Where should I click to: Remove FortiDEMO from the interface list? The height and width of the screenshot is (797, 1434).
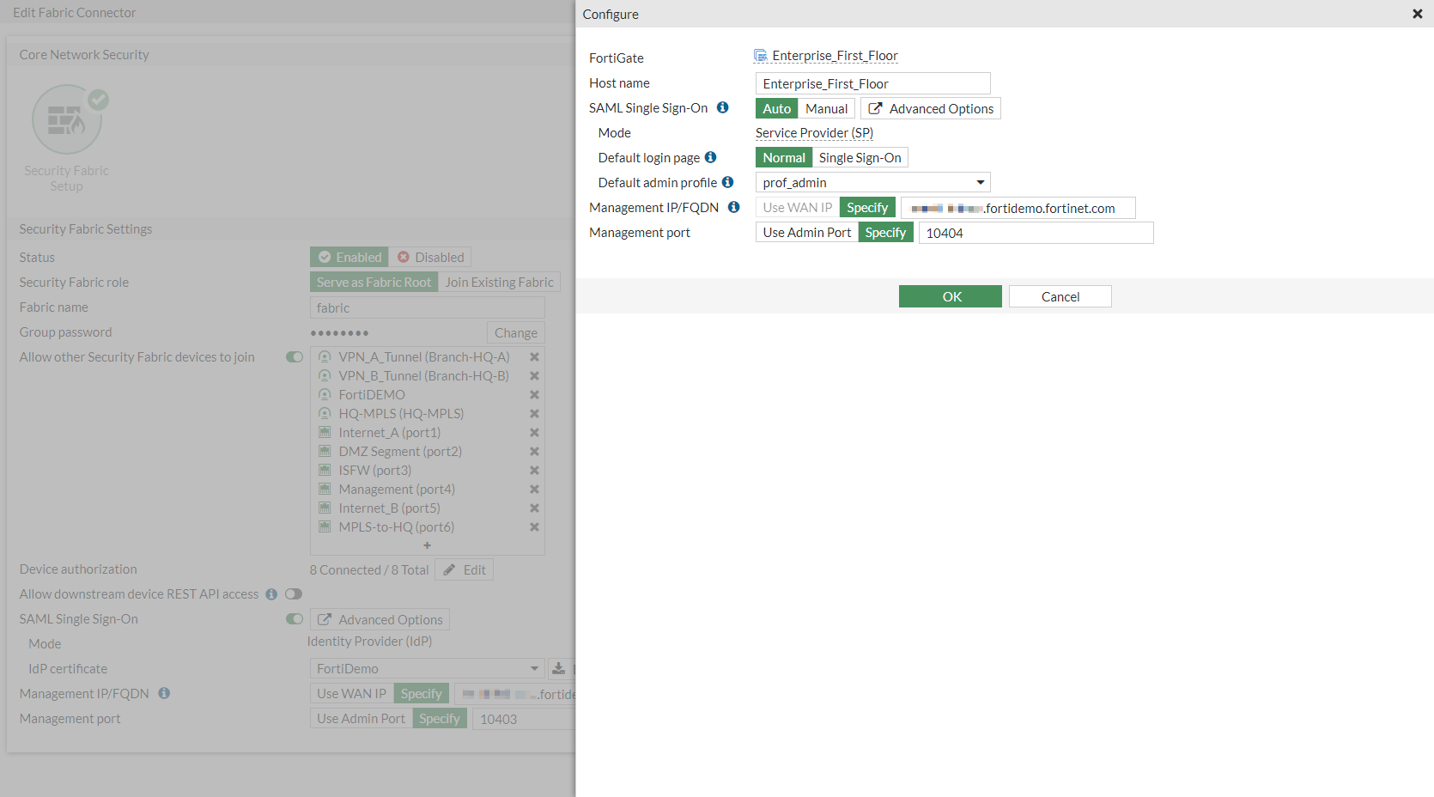(x=534, y=395)
